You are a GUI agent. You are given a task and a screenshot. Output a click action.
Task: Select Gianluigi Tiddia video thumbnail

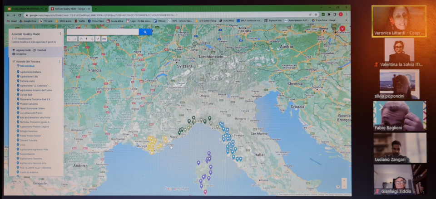coord(400,180)
